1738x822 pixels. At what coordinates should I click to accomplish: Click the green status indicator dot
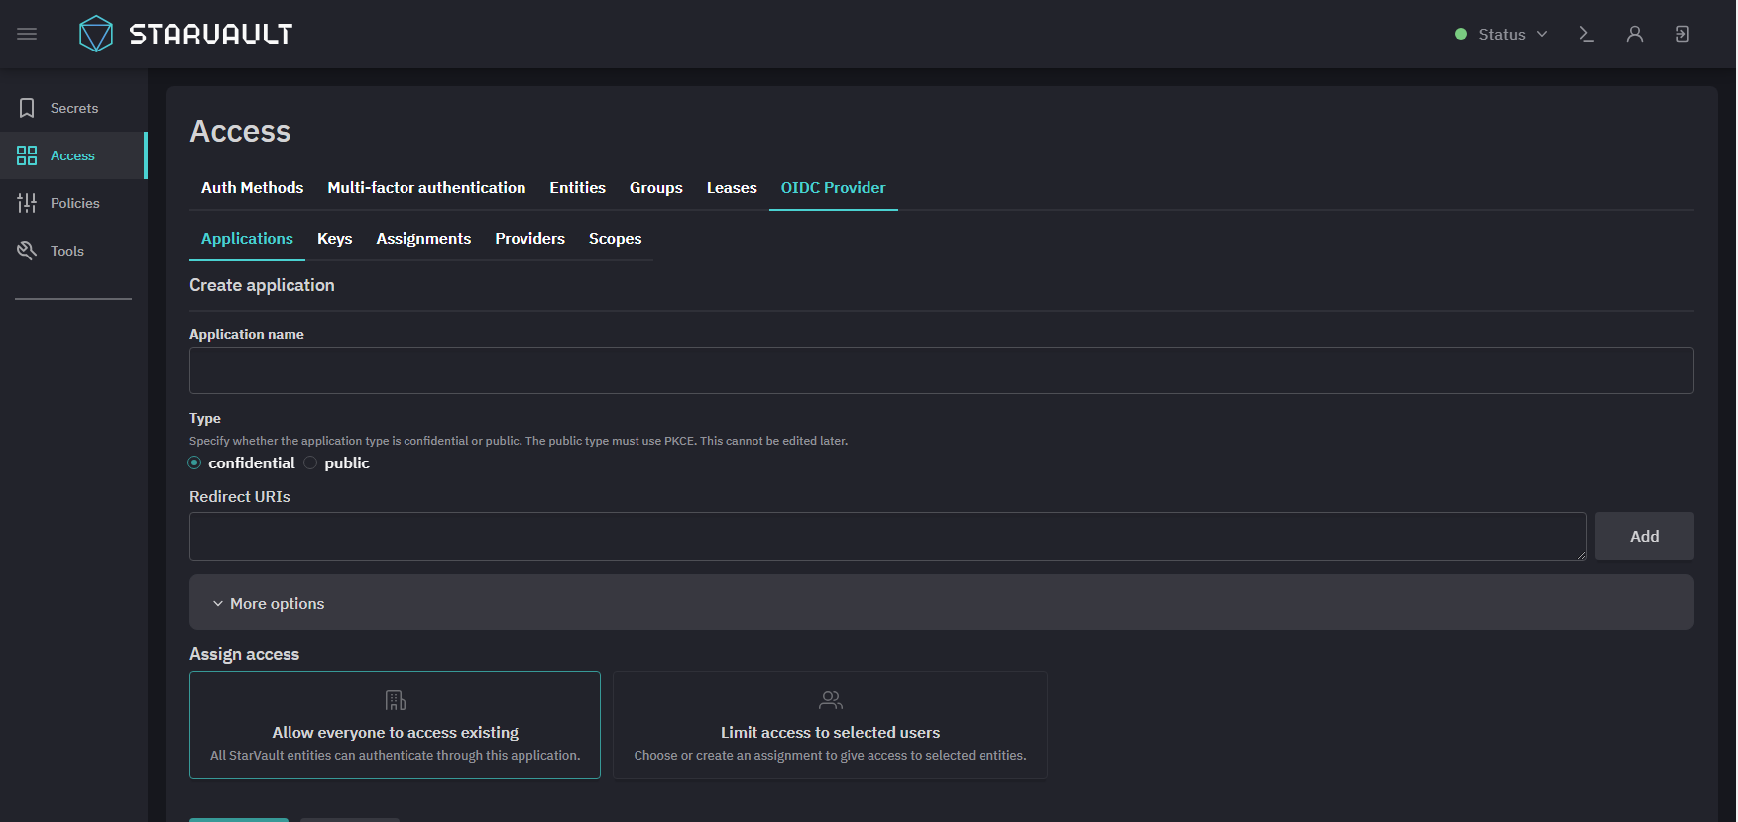click(x=1461, y=34)
